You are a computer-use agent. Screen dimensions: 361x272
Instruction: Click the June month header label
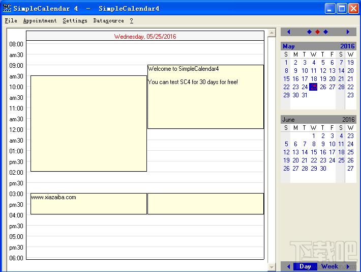click(x=288, y=120)
